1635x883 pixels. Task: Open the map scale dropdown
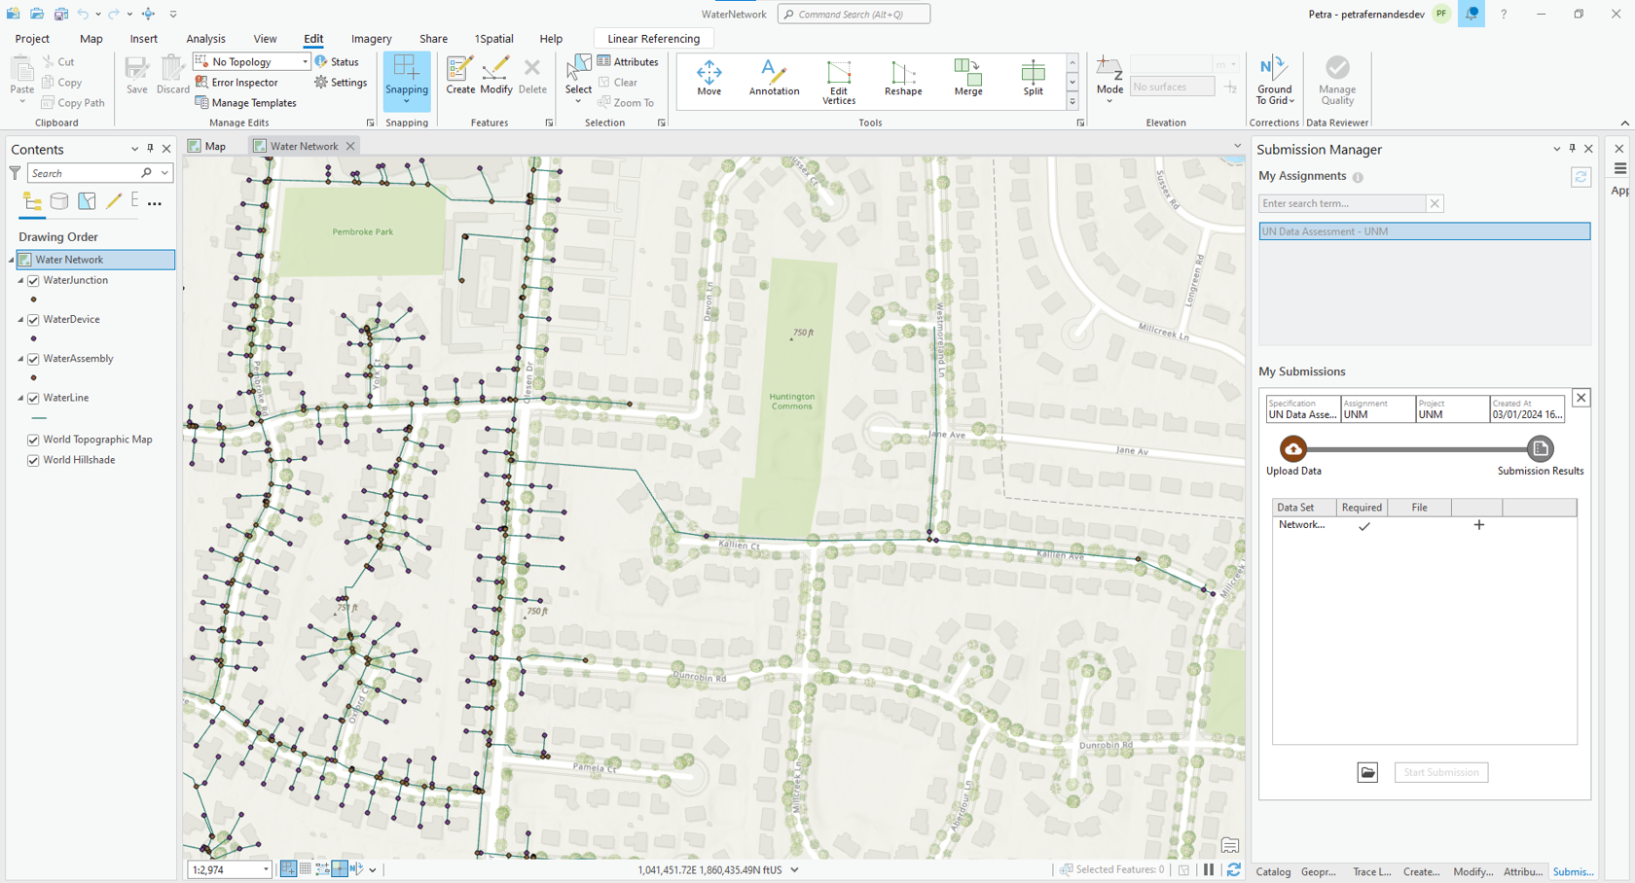tap(266, 869)
